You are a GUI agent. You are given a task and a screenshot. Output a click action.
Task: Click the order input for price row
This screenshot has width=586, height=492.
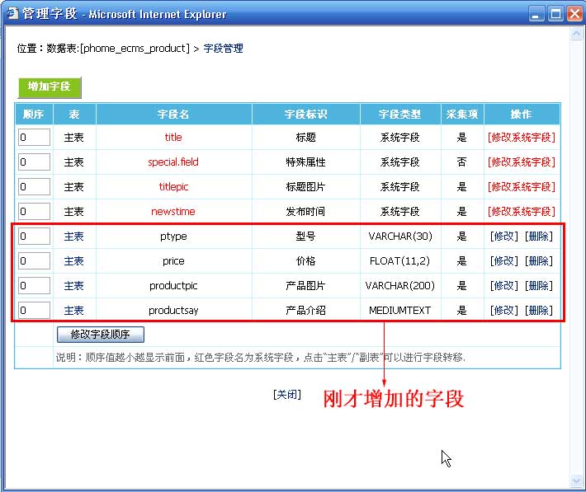coord(34,261)
